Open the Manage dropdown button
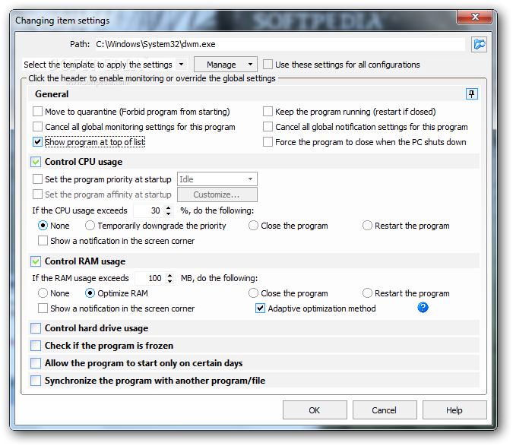Viewport: 513px width, 446px height. (x=226, y=65)
